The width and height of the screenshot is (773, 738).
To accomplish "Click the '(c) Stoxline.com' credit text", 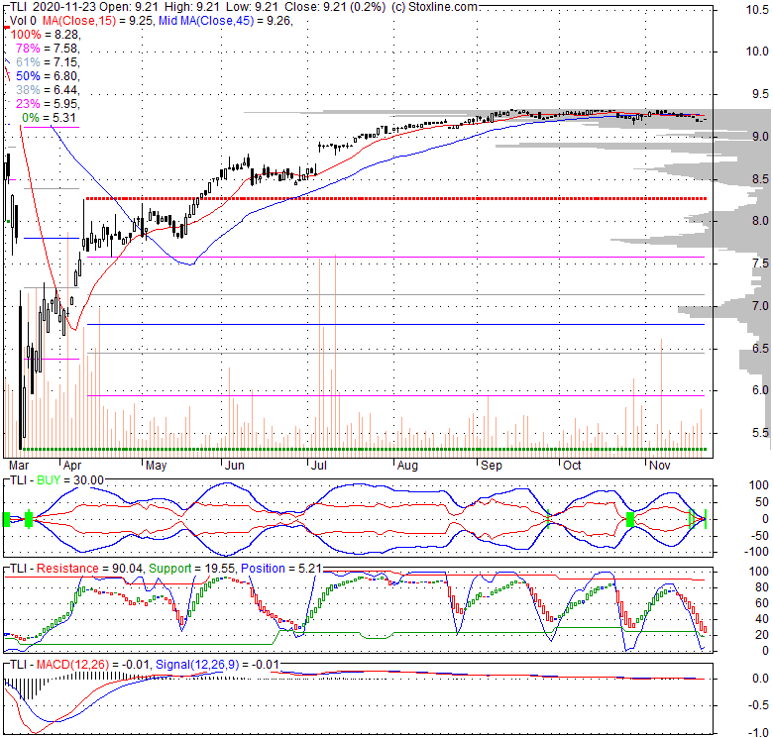I will 434,7.
